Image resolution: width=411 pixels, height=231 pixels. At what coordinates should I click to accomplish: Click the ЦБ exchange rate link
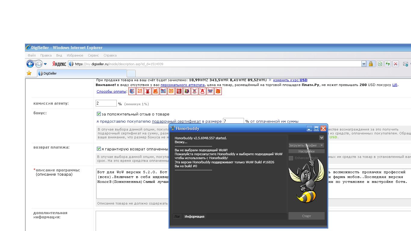tap(395, 85)
